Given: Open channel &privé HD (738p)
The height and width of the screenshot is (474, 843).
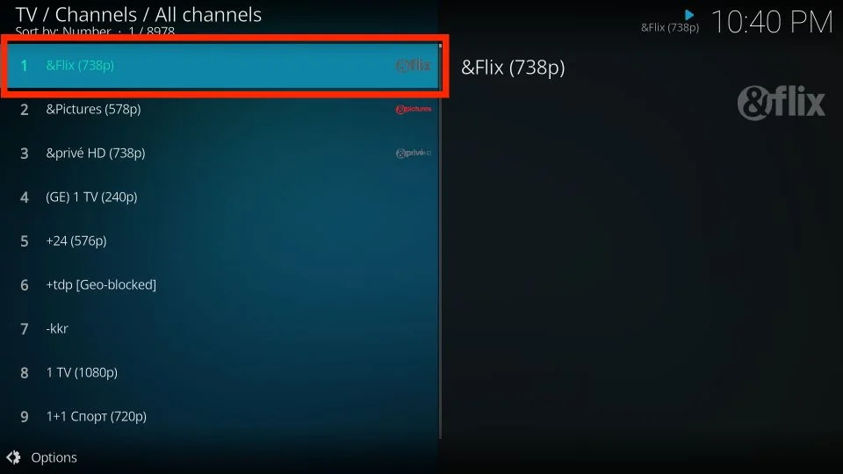Looking at the screenshot, I should point(223,153).
